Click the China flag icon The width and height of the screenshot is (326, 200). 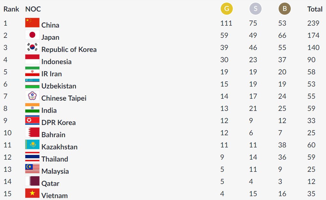(x=32, y=23)
